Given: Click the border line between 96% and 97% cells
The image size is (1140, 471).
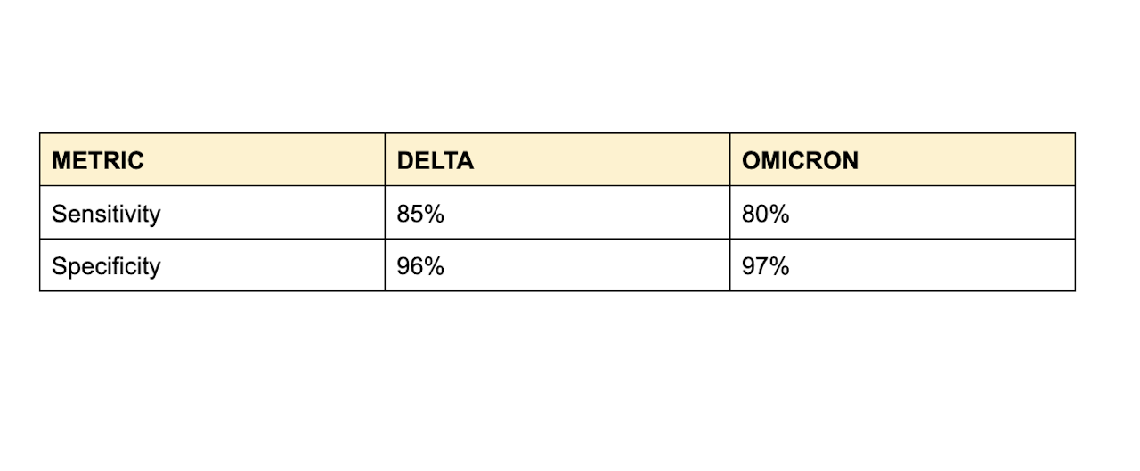Looking at the screenshot, I should tap(729, 264).
